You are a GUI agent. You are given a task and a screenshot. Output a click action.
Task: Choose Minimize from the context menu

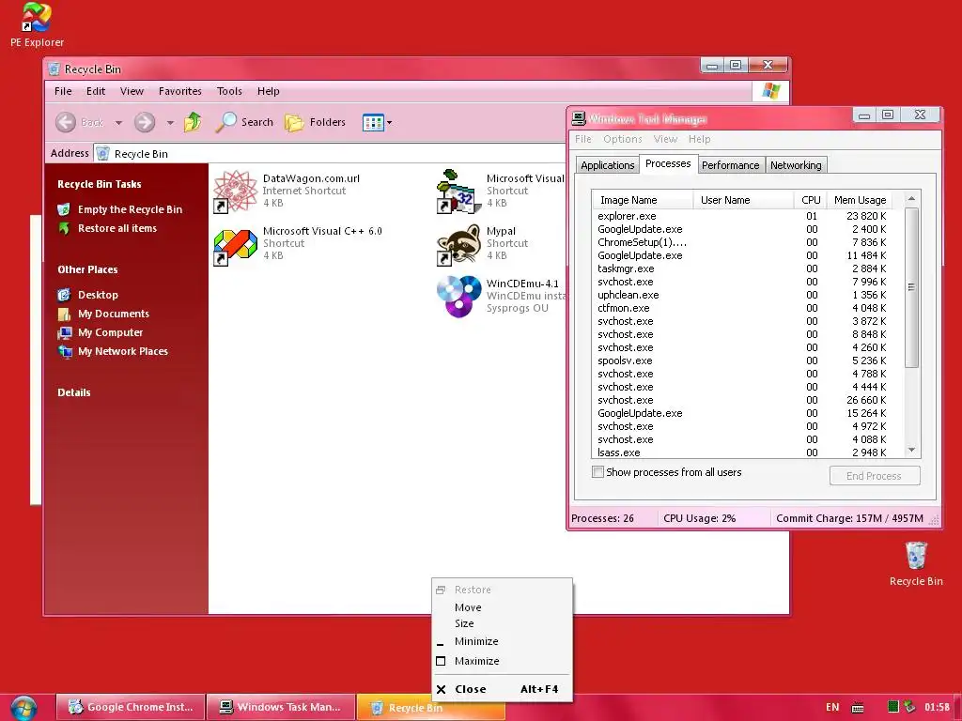point(502,641)
